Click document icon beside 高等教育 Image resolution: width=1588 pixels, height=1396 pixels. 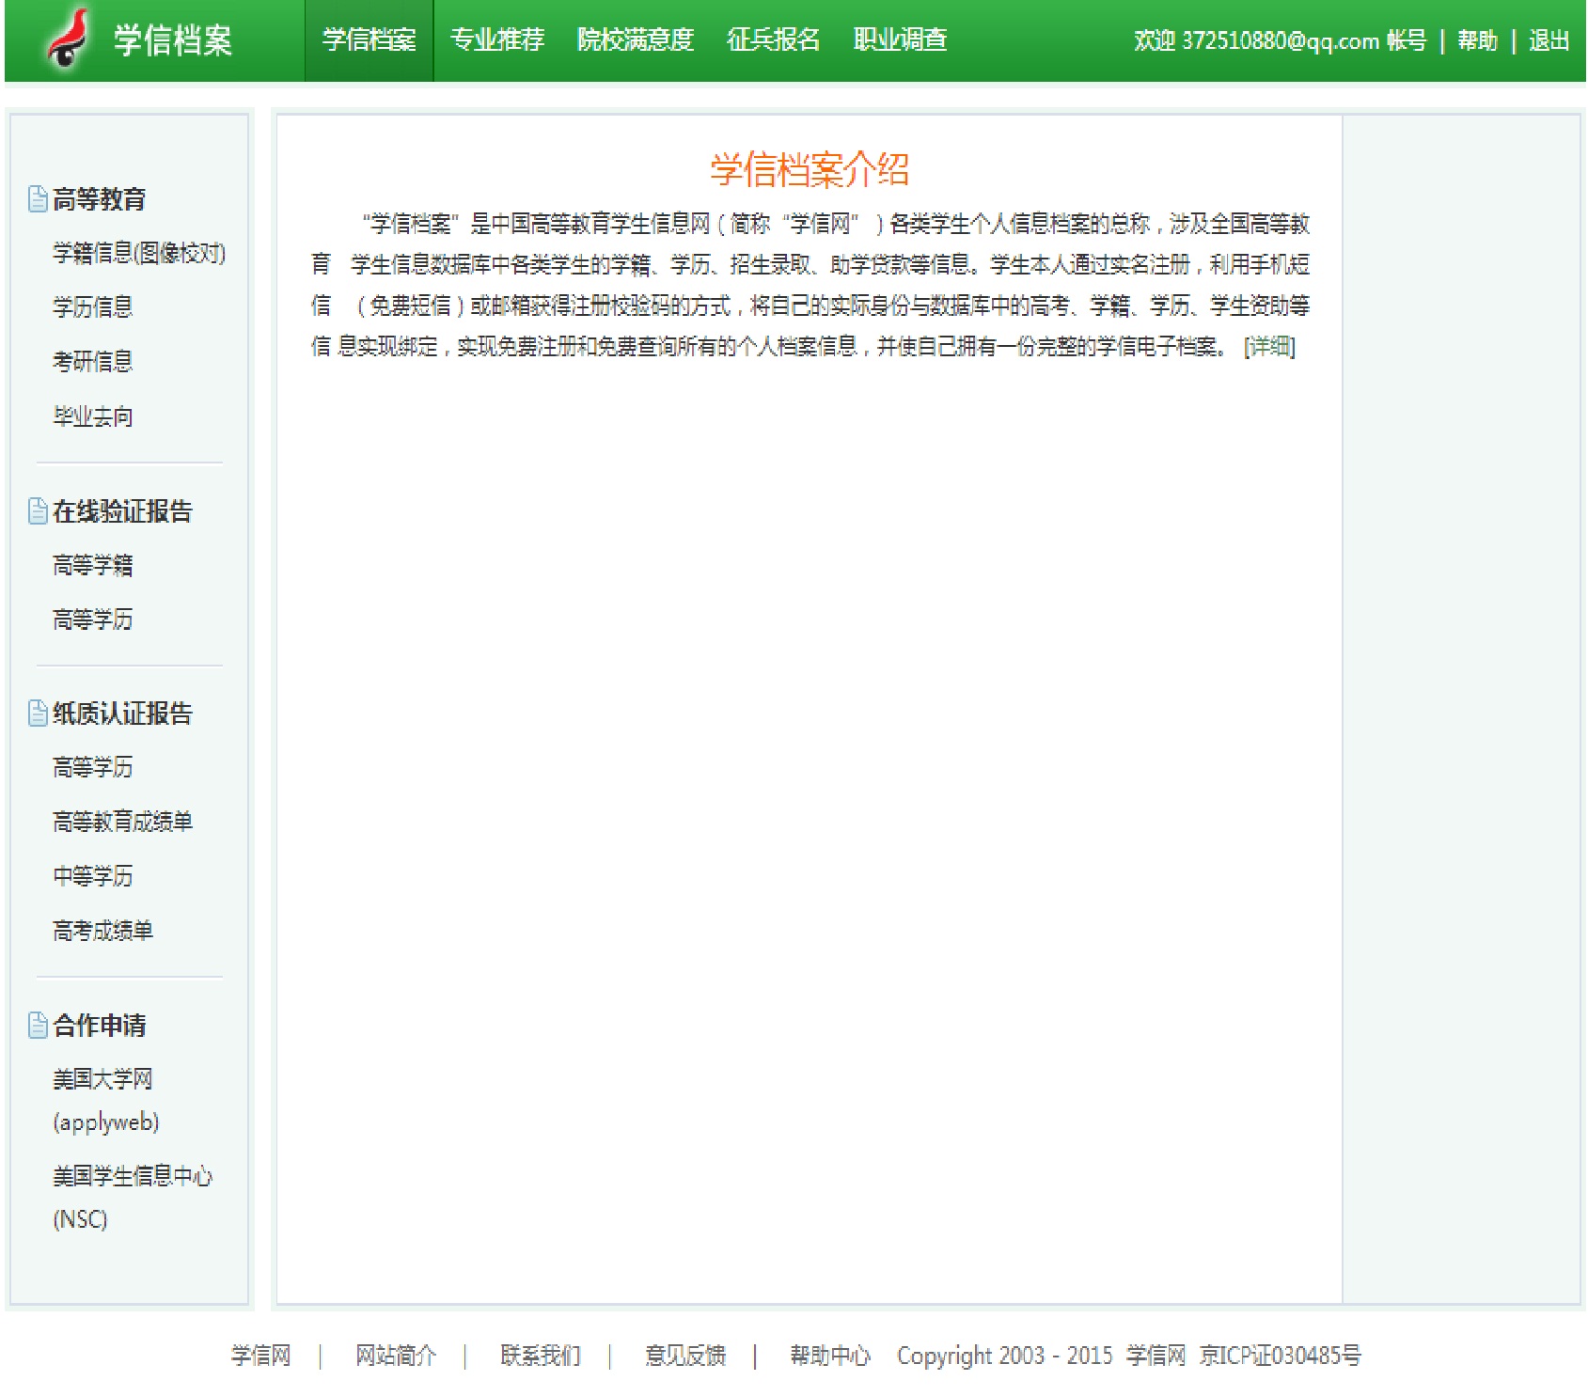pyautogui.click(x=38, y=199)
